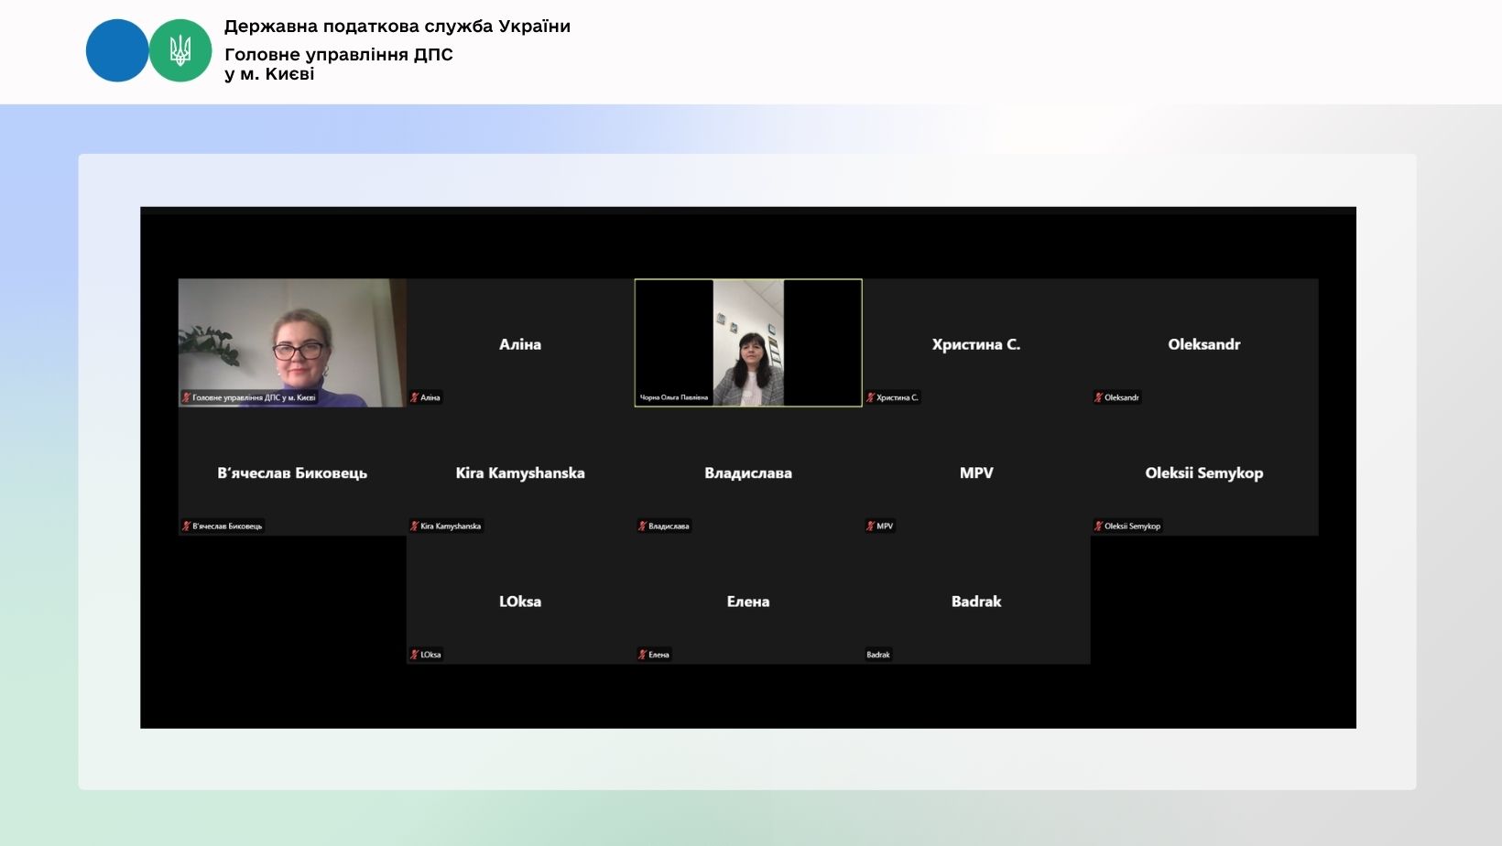Viewport: 1502px width, 846px height.
Task: Click the blue circle logo in header
Action: click(x=117, y=51)
